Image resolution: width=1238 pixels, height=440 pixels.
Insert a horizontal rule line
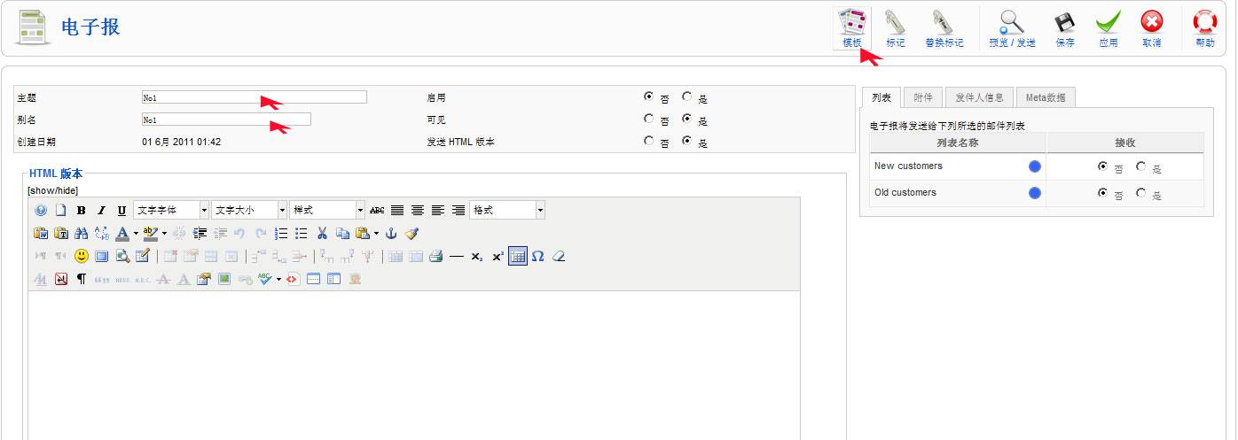pyautogui.click(x=457, y=257)
